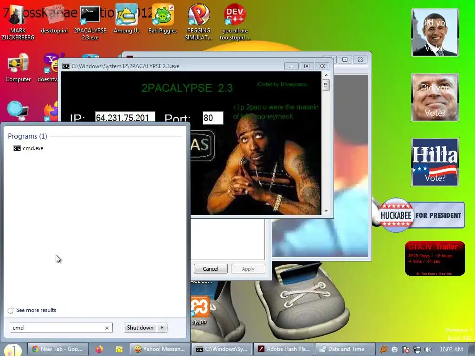The image size is (475, 356).
Task: Launch 2PACALYPSE 2.3.exe desktop shortcut
Action: [x=90, y=23]
